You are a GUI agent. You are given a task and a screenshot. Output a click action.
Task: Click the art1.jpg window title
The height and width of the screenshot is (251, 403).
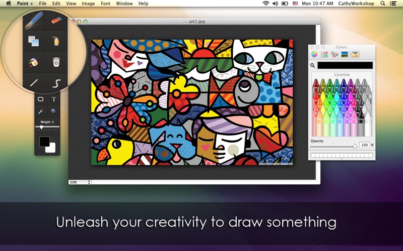(x=197, y=22)
